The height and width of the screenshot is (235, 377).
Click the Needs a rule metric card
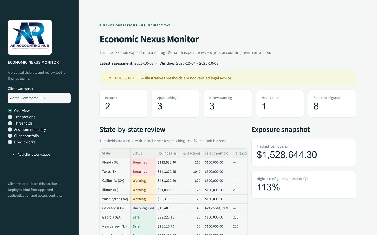pyautogui.click(x=280, y=104)
